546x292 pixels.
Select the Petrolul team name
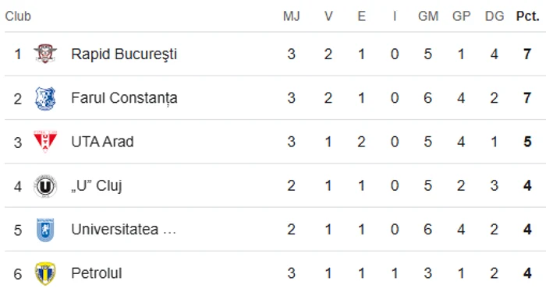97,273
